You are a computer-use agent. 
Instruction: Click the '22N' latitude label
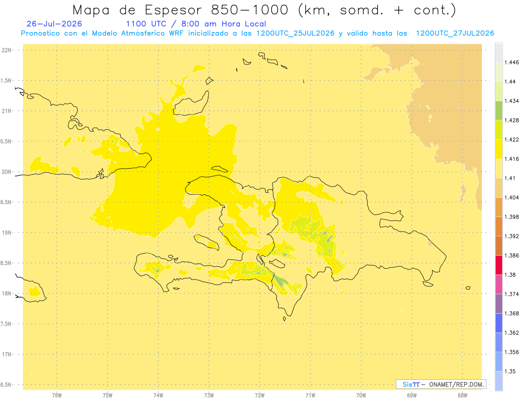pos(6,50)
